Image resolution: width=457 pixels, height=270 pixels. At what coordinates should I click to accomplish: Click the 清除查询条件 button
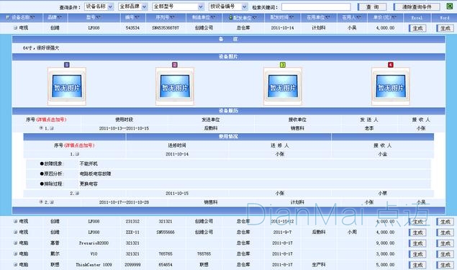coord(417,6)
